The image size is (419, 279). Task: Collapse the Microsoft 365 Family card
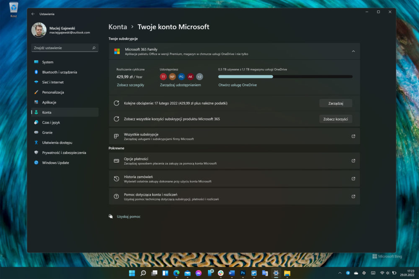click(x=353, y=51)
